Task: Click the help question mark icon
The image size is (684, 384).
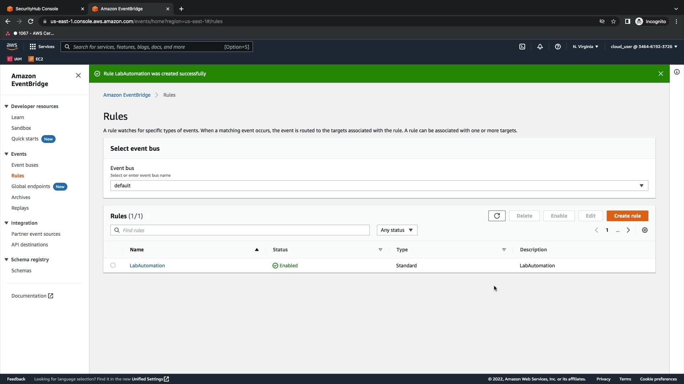Action: (558, 47)
